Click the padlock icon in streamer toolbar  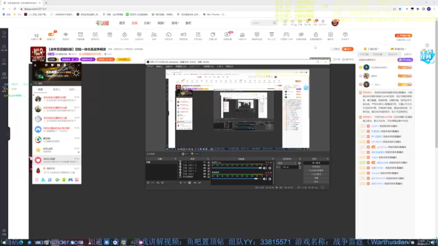click(316, 34)
